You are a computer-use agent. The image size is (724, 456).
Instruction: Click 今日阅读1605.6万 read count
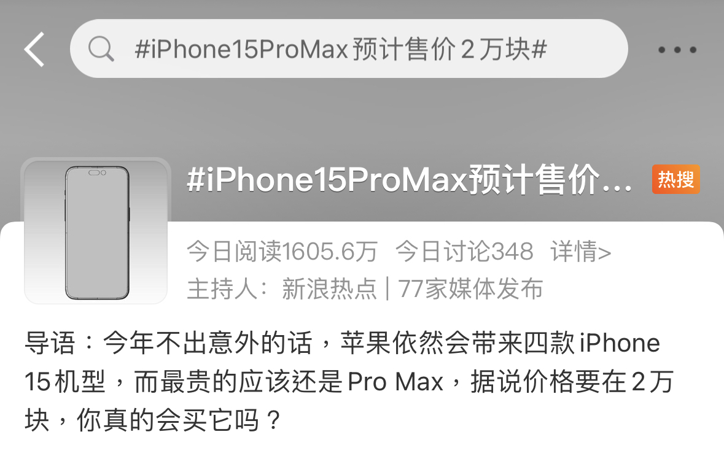282,252
